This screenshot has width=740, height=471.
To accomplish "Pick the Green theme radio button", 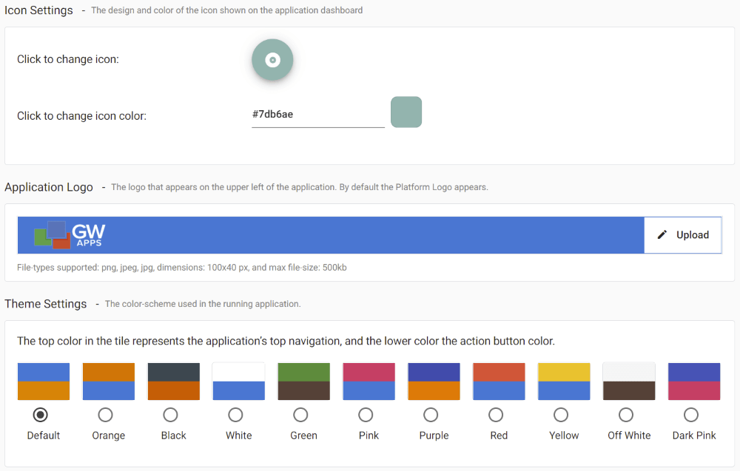I will click(301, 415).
